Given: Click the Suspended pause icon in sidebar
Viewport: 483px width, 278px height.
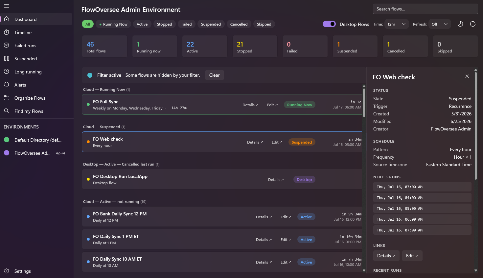Looking at the screenshot, I should (x=7, y=58).
